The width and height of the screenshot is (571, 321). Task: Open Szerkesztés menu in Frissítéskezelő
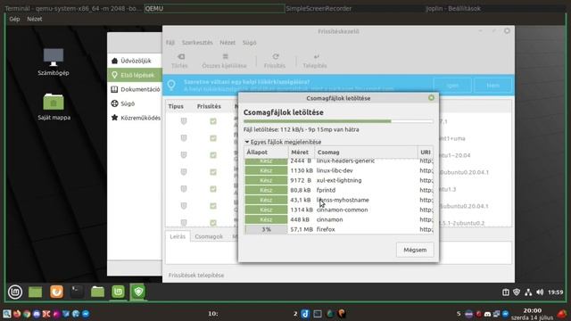(x=197, y=43)
